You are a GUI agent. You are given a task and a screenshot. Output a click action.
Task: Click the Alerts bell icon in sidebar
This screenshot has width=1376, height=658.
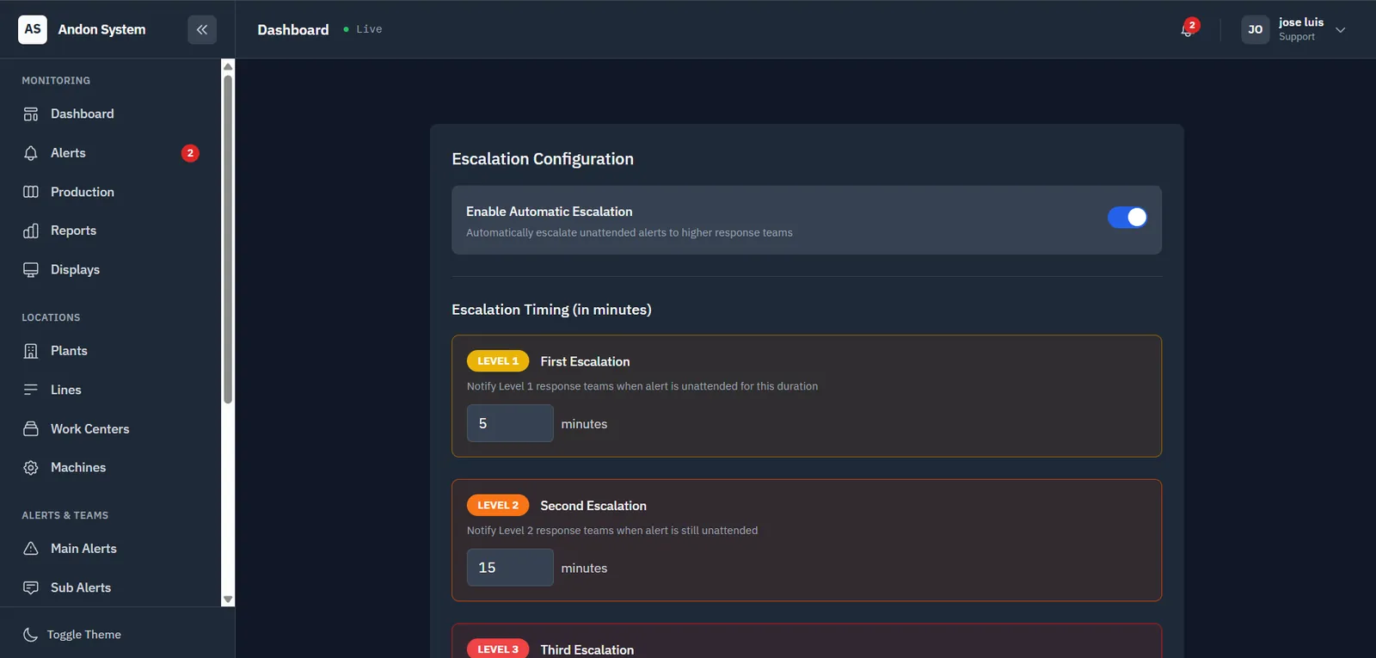31,153
